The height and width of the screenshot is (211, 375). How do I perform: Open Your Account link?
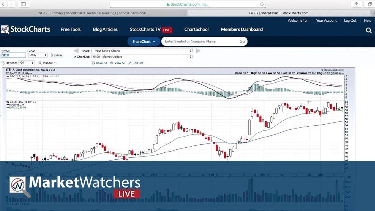[x=326, y=21]
